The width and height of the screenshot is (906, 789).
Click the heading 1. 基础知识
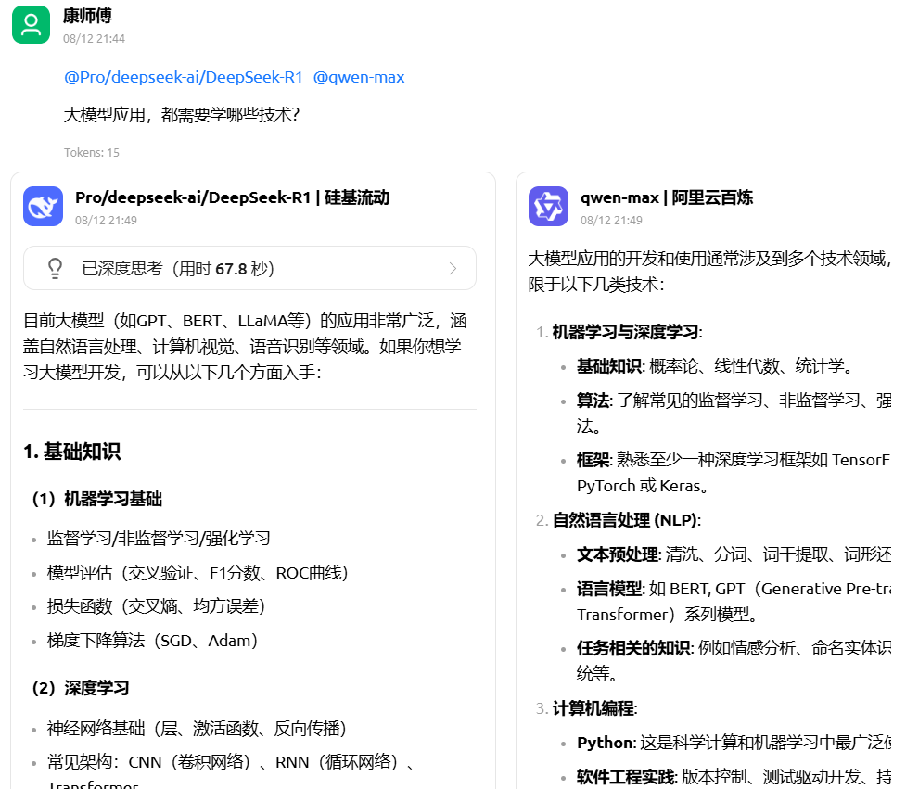tap(72, 452)
